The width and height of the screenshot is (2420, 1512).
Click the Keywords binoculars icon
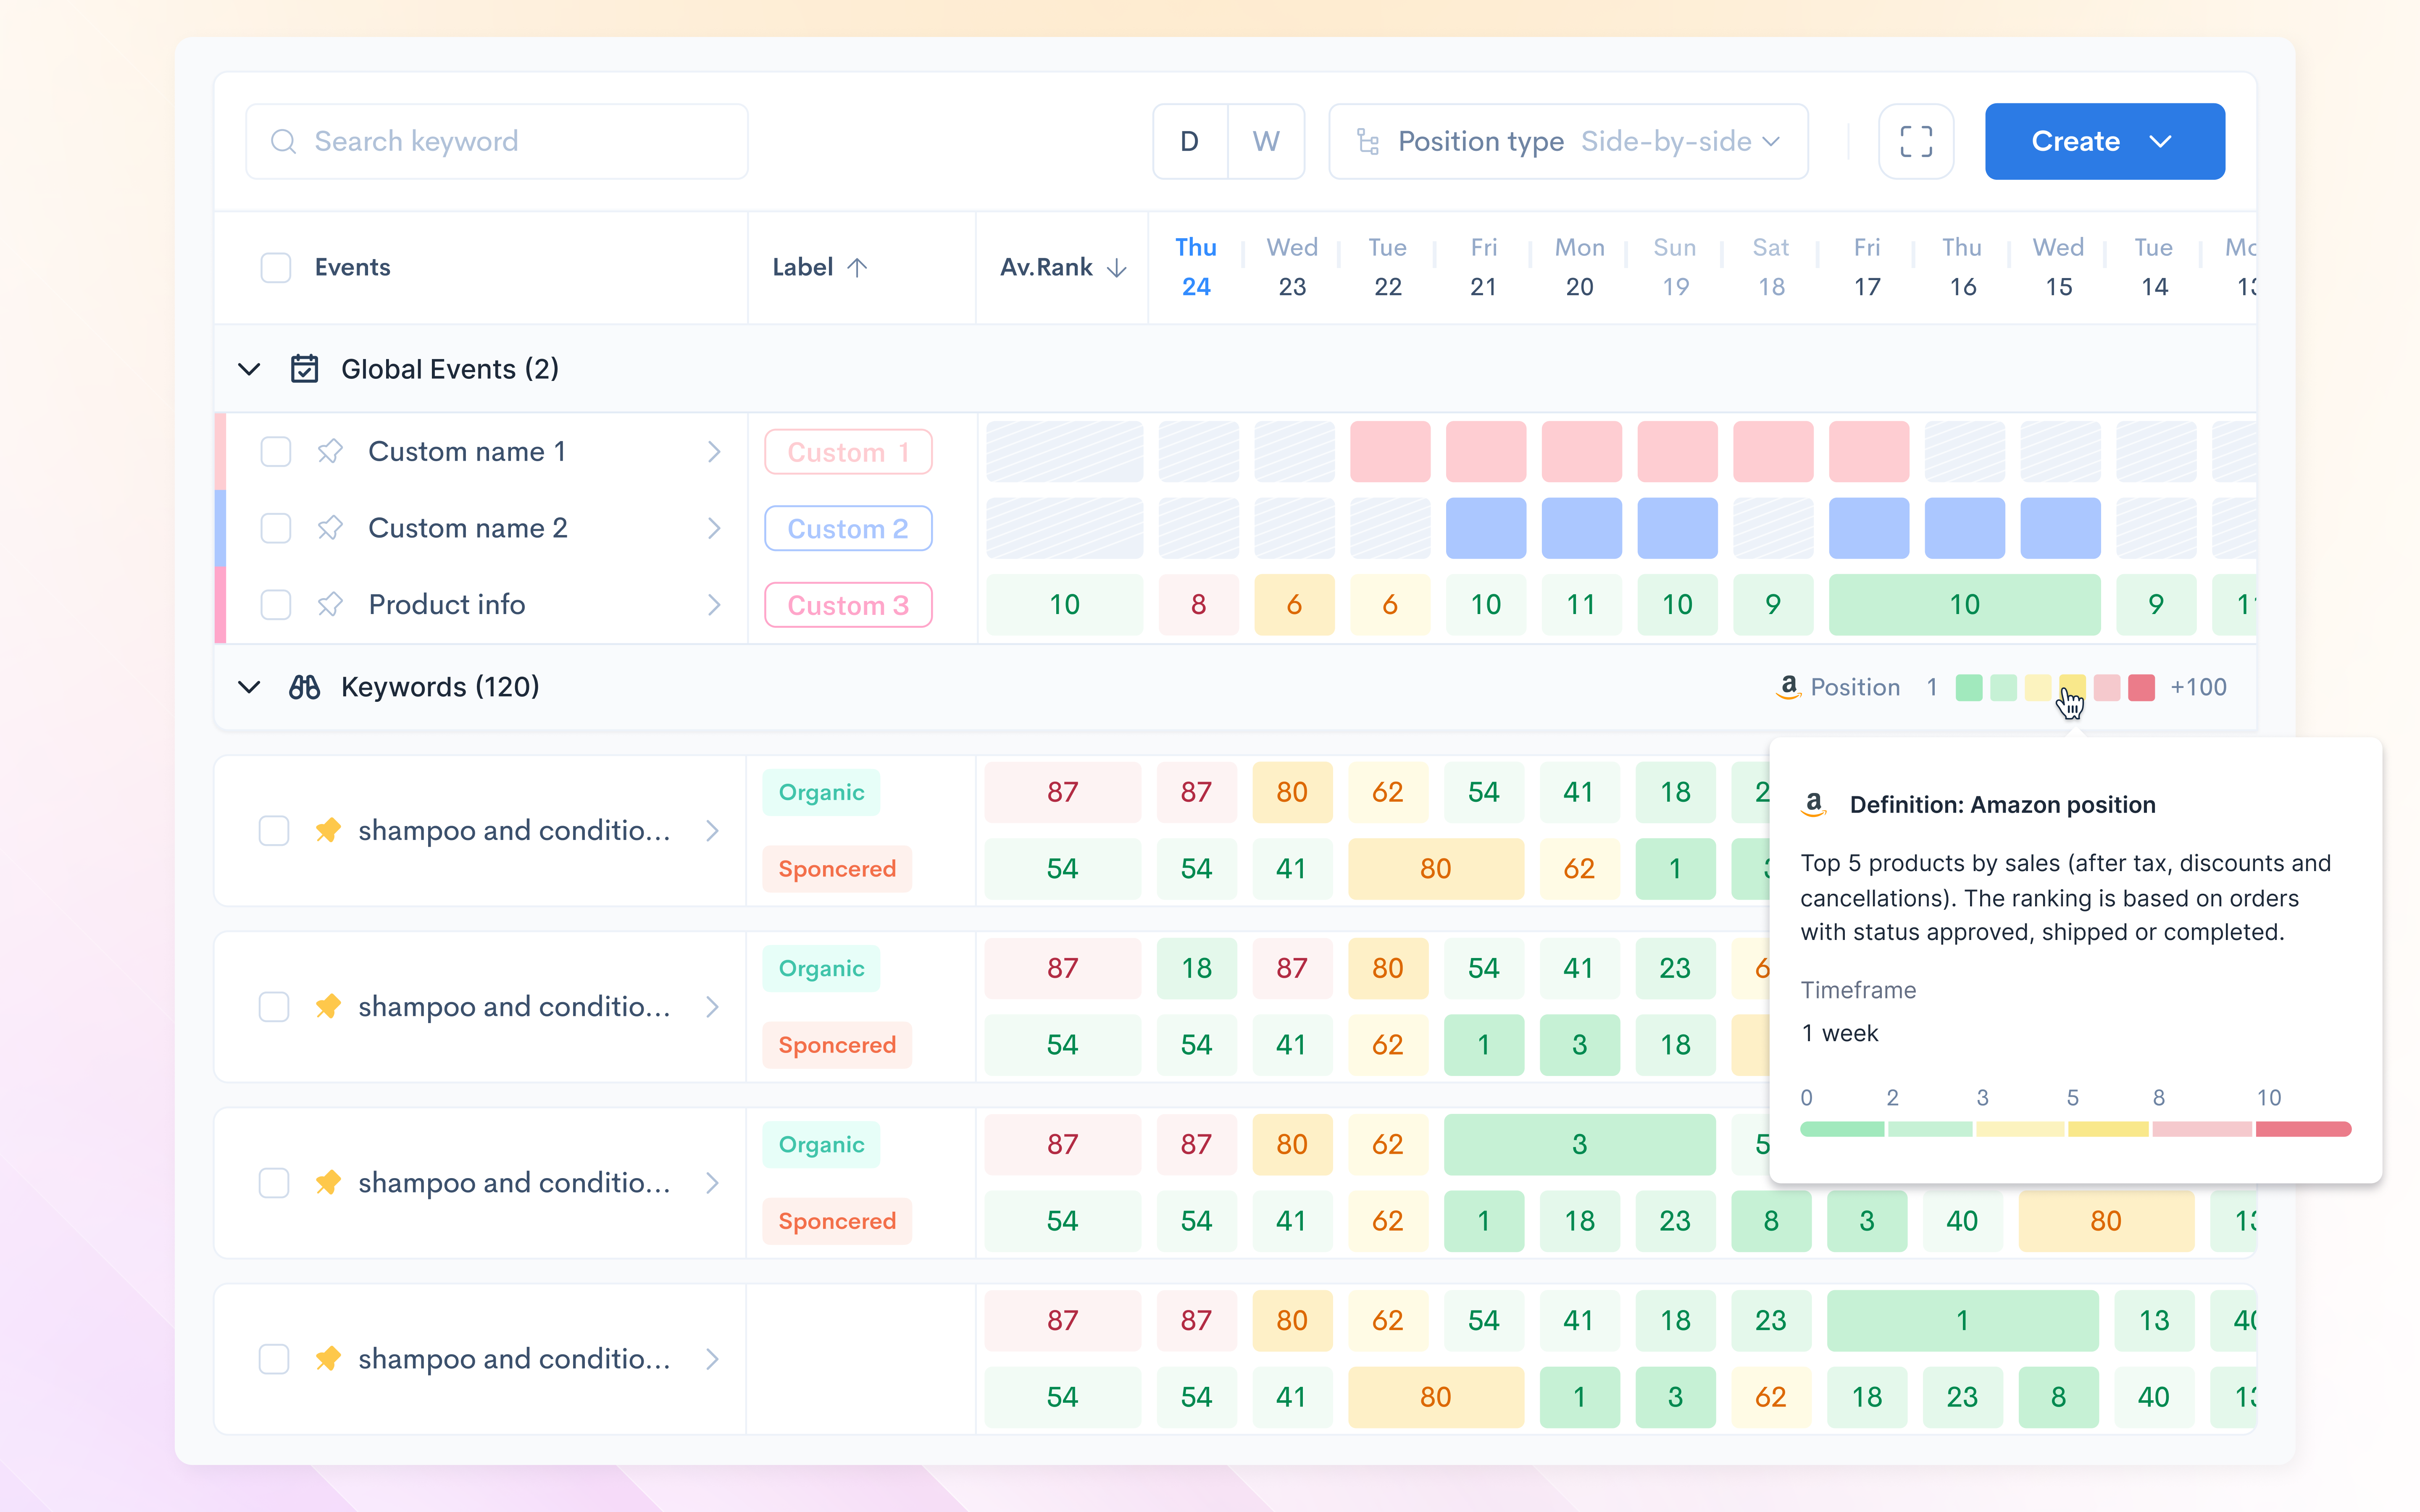tap(304, 687)
